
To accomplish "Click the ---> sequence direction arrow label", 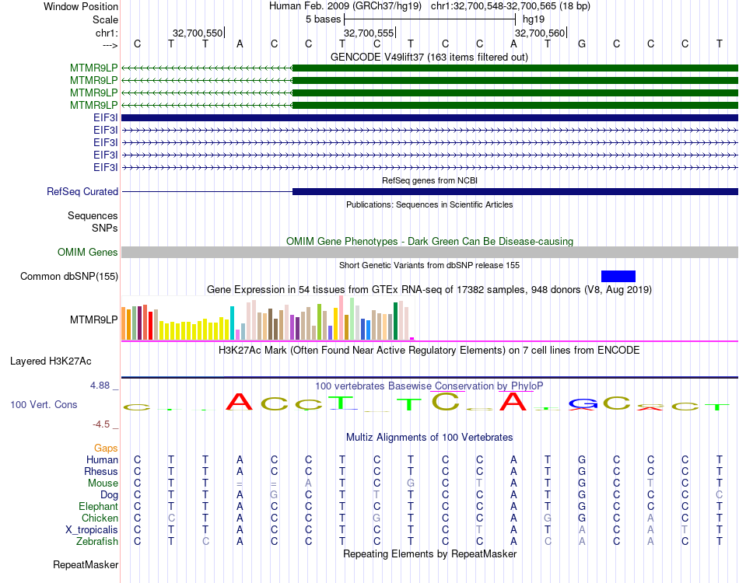I will (x=110, y=45).
